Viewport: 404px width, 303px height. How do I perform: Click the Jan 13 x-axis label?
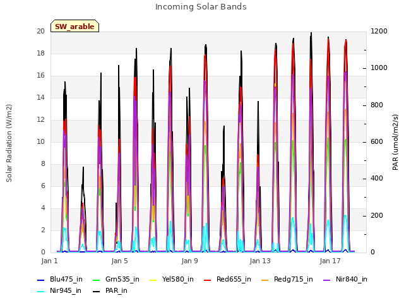pyautogui.click(x=260, y=261)
